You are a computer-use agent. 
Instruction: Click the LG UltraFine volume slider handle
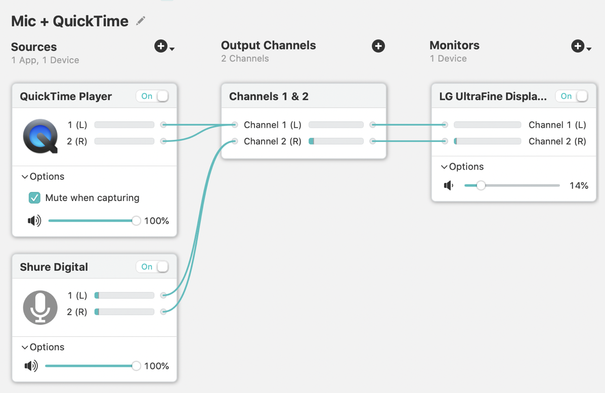(481, 185)
